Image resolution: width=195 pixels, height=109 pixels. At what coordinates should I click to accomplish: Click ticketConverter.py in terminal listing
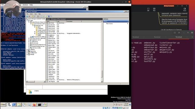click(x=170, y=43)
